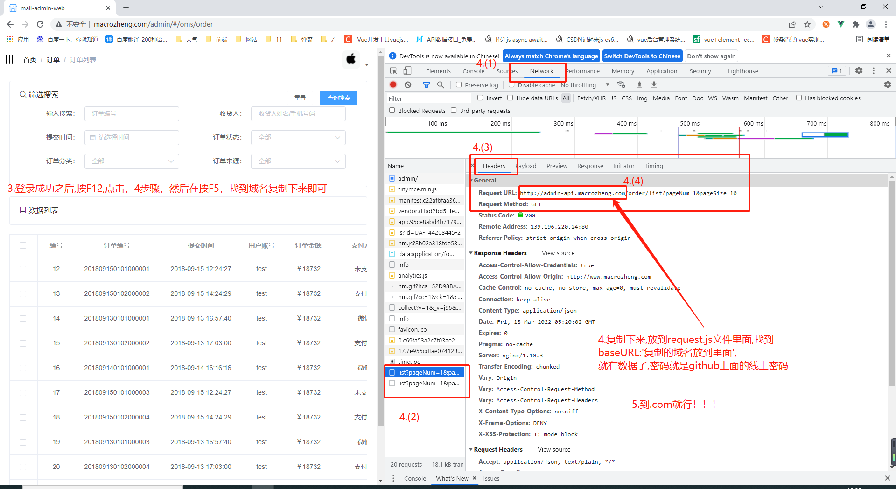
Task: Enable the Preserve log checkbox
Action: 459,84
